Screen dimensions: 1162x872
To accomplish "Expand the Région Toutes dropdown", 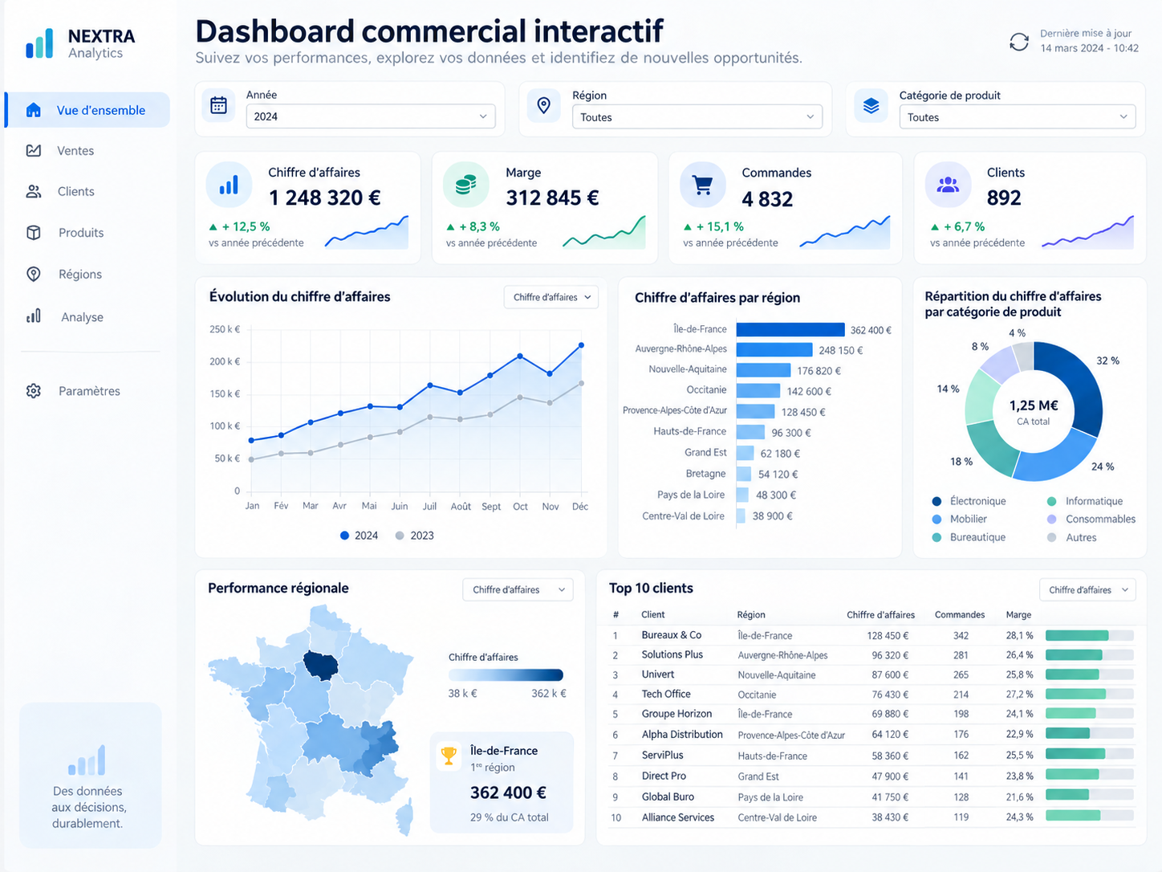I will [x=697, y=117].
